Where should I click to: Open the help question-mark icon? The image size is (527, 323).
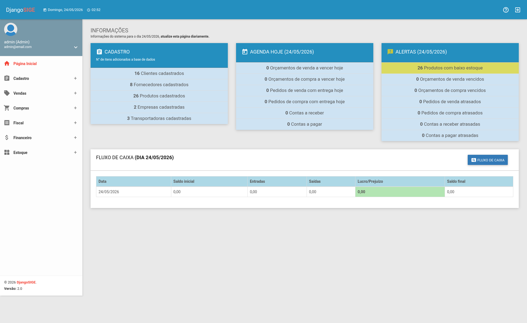(506, 10)
